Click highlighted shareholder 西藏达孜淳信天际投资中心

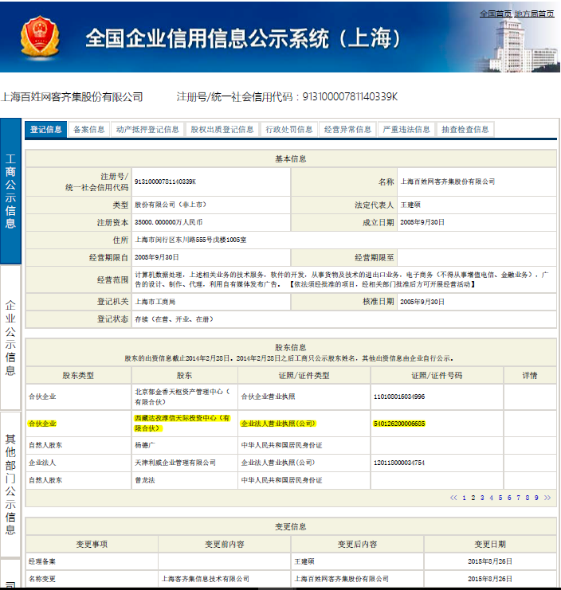tap(182, 424)
